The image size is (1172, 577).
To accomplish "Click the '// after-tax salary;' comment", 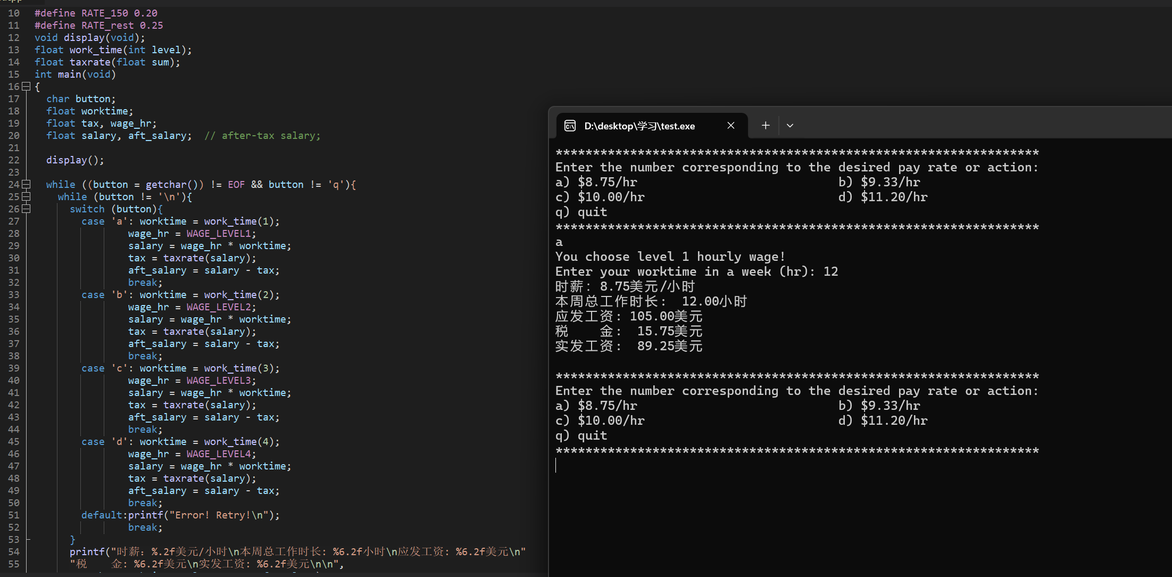I will coord(263,135).
